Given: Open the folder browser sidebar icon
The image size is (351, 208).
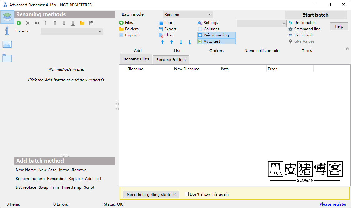Looking at the screenshot, I should pyautogui.click(x=7, y=58).
